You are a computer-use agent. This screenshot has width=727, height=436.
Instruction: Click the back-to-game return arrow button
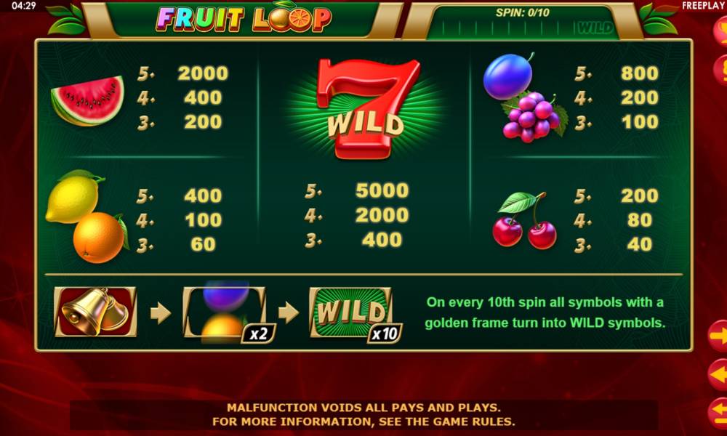[718, 412]
